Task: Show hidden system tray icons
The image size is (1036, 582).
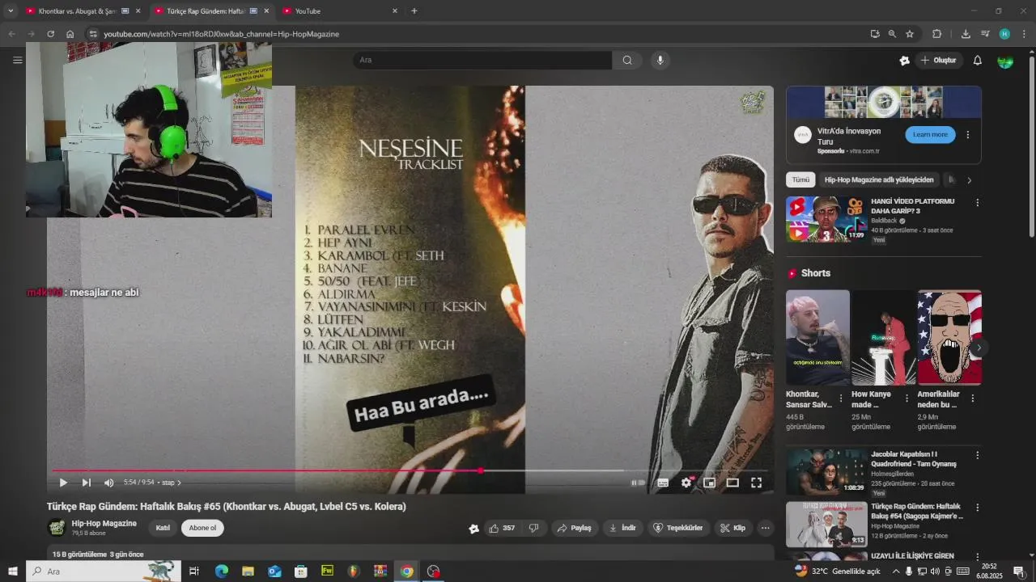Action: pyautogui.click(x=895, y=571)
